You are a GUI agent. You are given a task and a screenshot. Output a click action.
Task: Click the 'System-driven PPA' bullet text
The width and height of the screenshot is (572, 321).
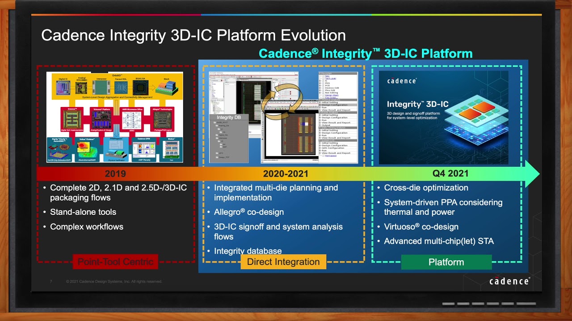click(443, 207)
